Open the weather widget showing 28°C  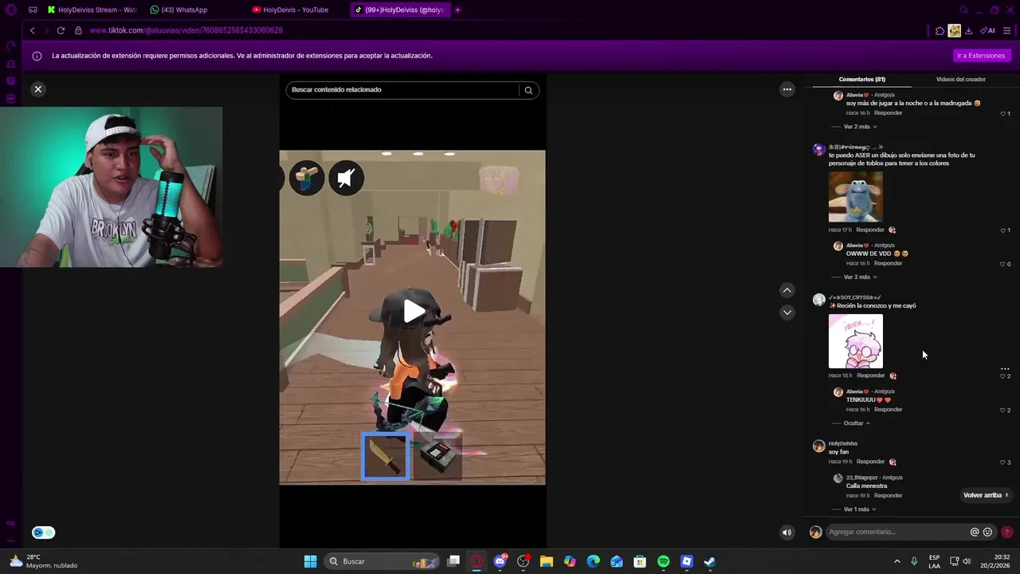point(45,561)
